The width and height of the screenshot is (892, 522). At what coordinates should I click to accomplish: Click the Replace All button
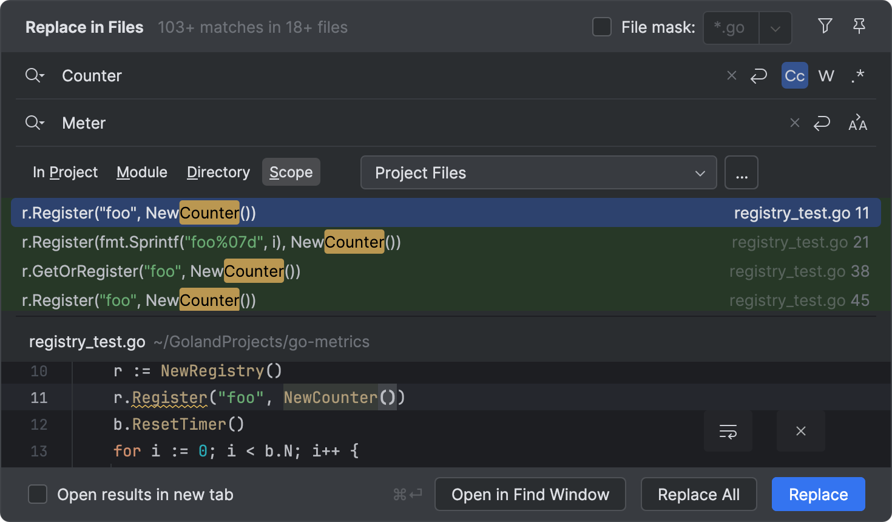(x=698, y=494)
